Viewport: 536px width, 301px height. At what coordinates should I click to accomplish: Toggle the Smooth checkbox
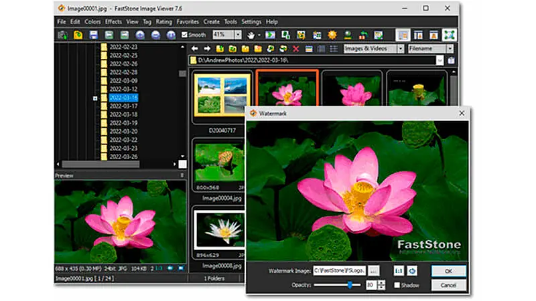185,35
